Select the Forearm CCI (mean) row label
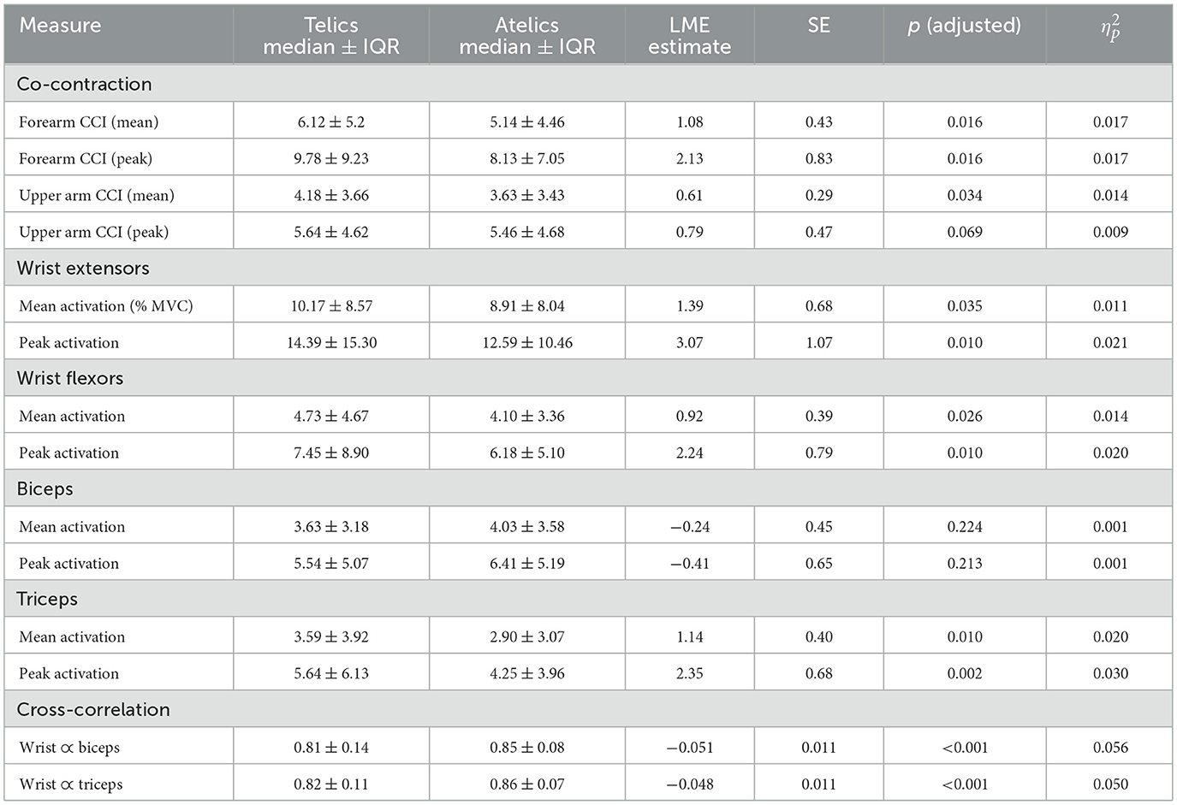 click(x=88, y=122)
